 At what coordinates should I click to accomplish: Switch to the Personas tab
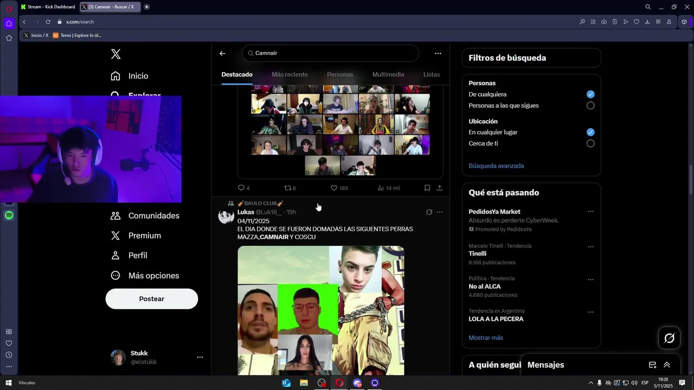pyautogui.click(x=340, y=74)
